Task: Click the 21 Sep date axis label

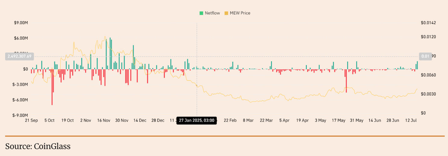Action: click(x=31, y=120)
